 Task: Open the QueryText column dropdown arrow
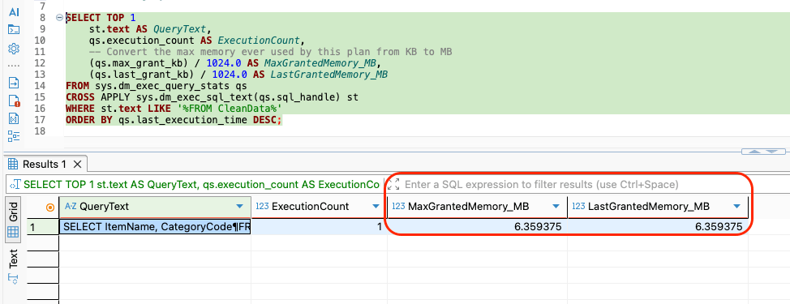[239, 207]
